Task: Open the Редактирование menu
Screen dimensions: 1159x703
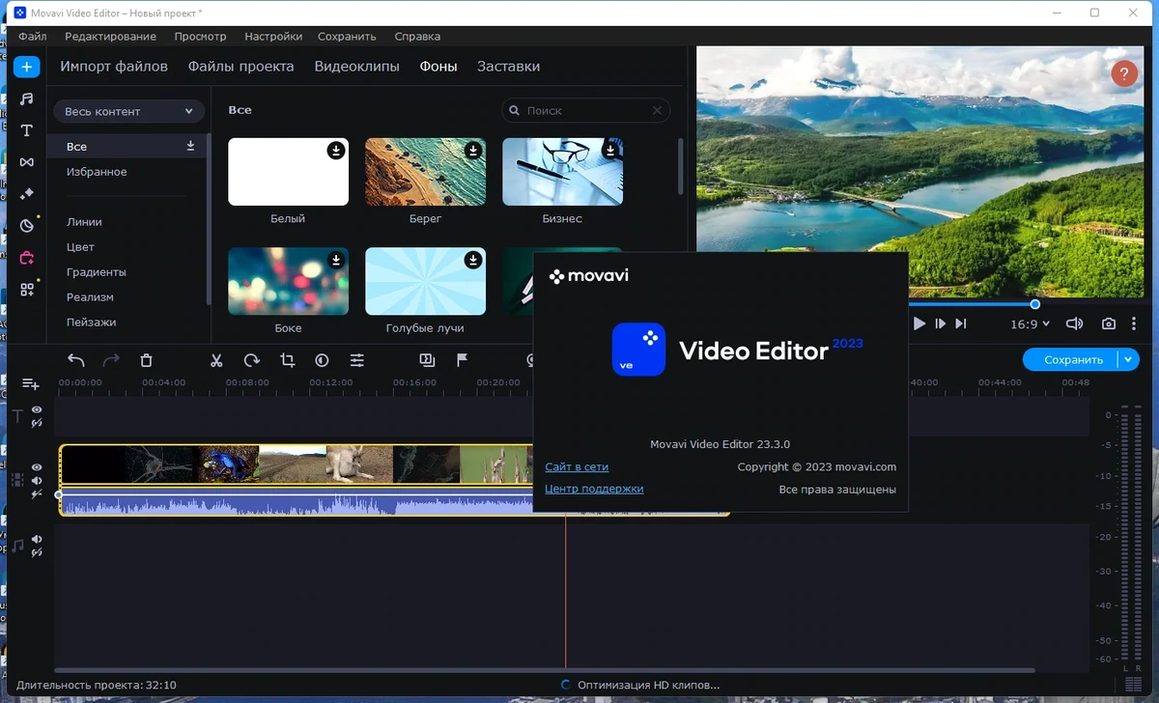Action: coord(110,36)
